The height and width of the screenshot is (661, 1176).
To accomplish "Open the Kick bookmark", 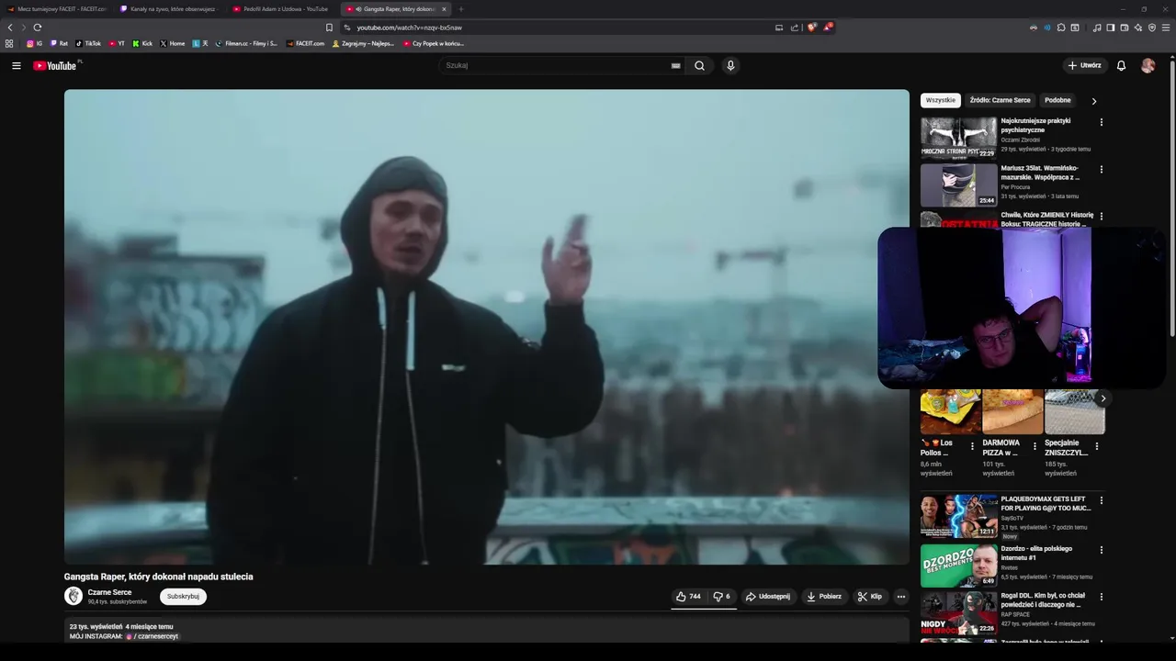I will [x=142, y=43].
